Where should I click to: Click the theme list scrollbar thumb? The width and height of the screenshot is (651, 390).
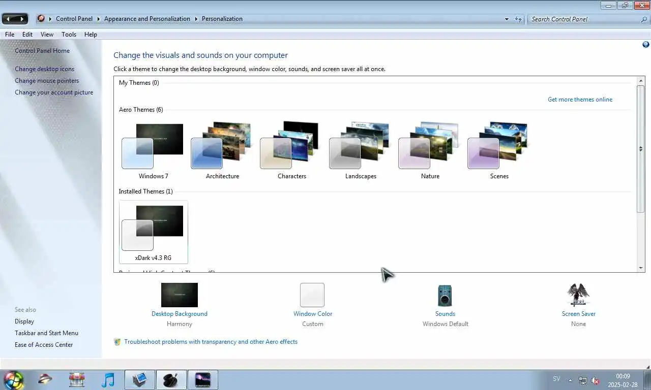tap(641, 149)
